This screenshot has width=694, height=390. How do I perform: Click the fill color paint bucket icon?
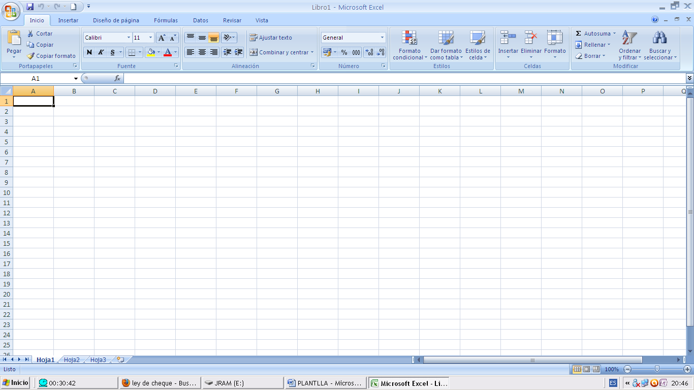pyautogui.click(x=150, y=52)
